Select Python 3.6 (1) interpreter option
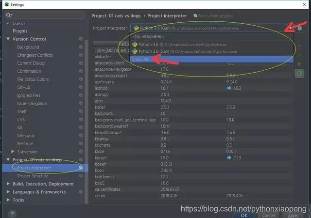The width and height of the screenshot is (311, 218). 212,45
